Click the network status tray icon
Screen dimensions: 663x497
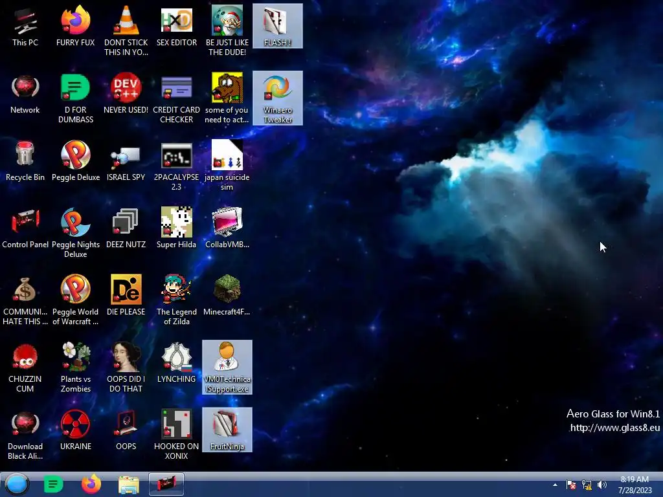click(x=587, y=485)
